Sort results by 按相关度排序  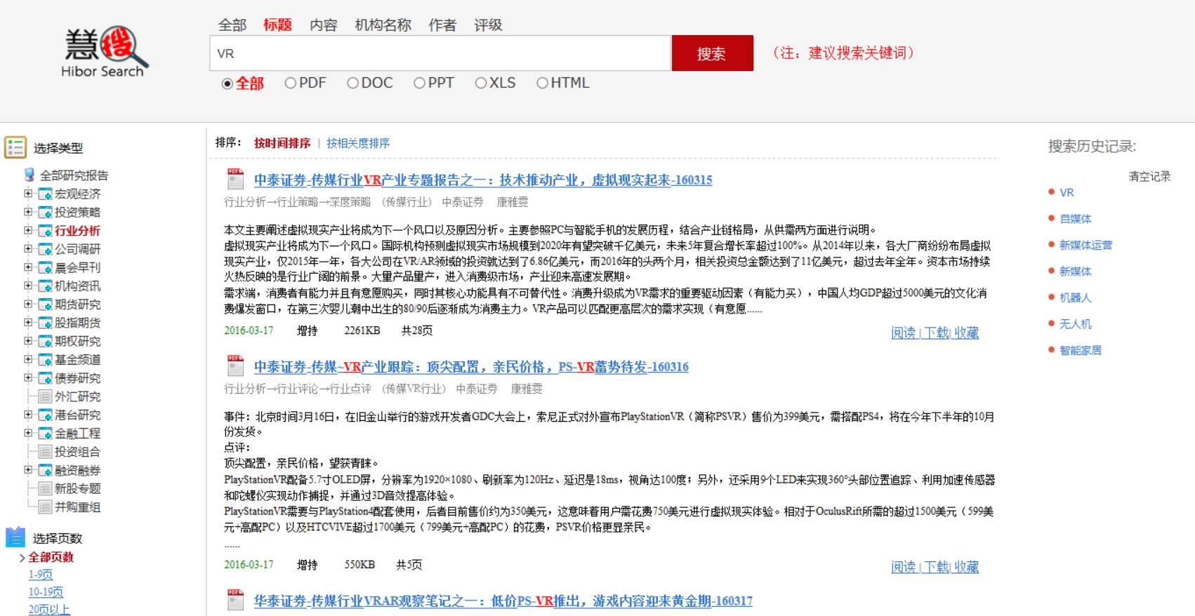pos(358,143)
